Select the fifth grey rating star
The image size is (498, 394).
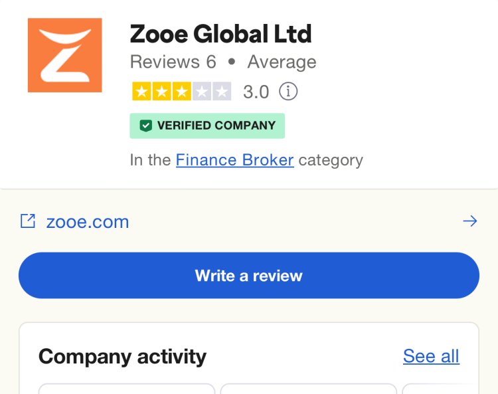click(222, 92)
